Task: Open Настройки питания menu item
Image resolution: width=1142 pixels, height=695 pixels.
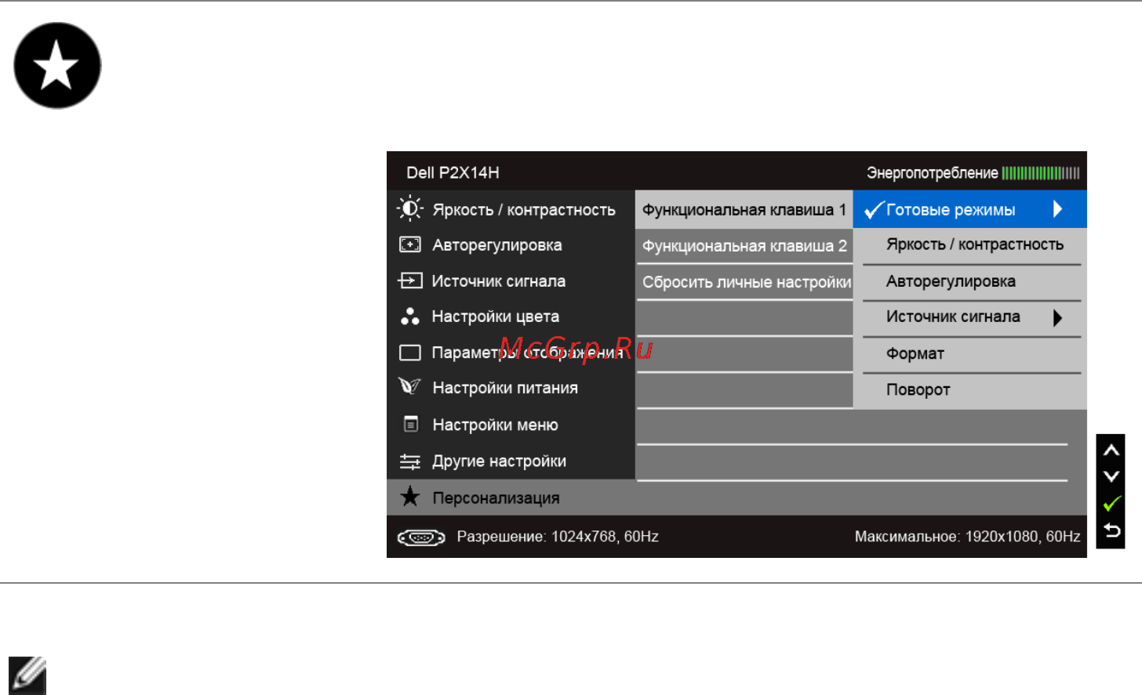Action: coord(511,388)
